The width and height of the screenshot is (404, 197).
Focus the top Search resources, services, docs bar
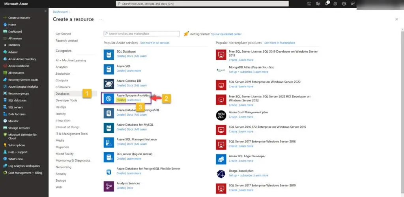point(202,4)
